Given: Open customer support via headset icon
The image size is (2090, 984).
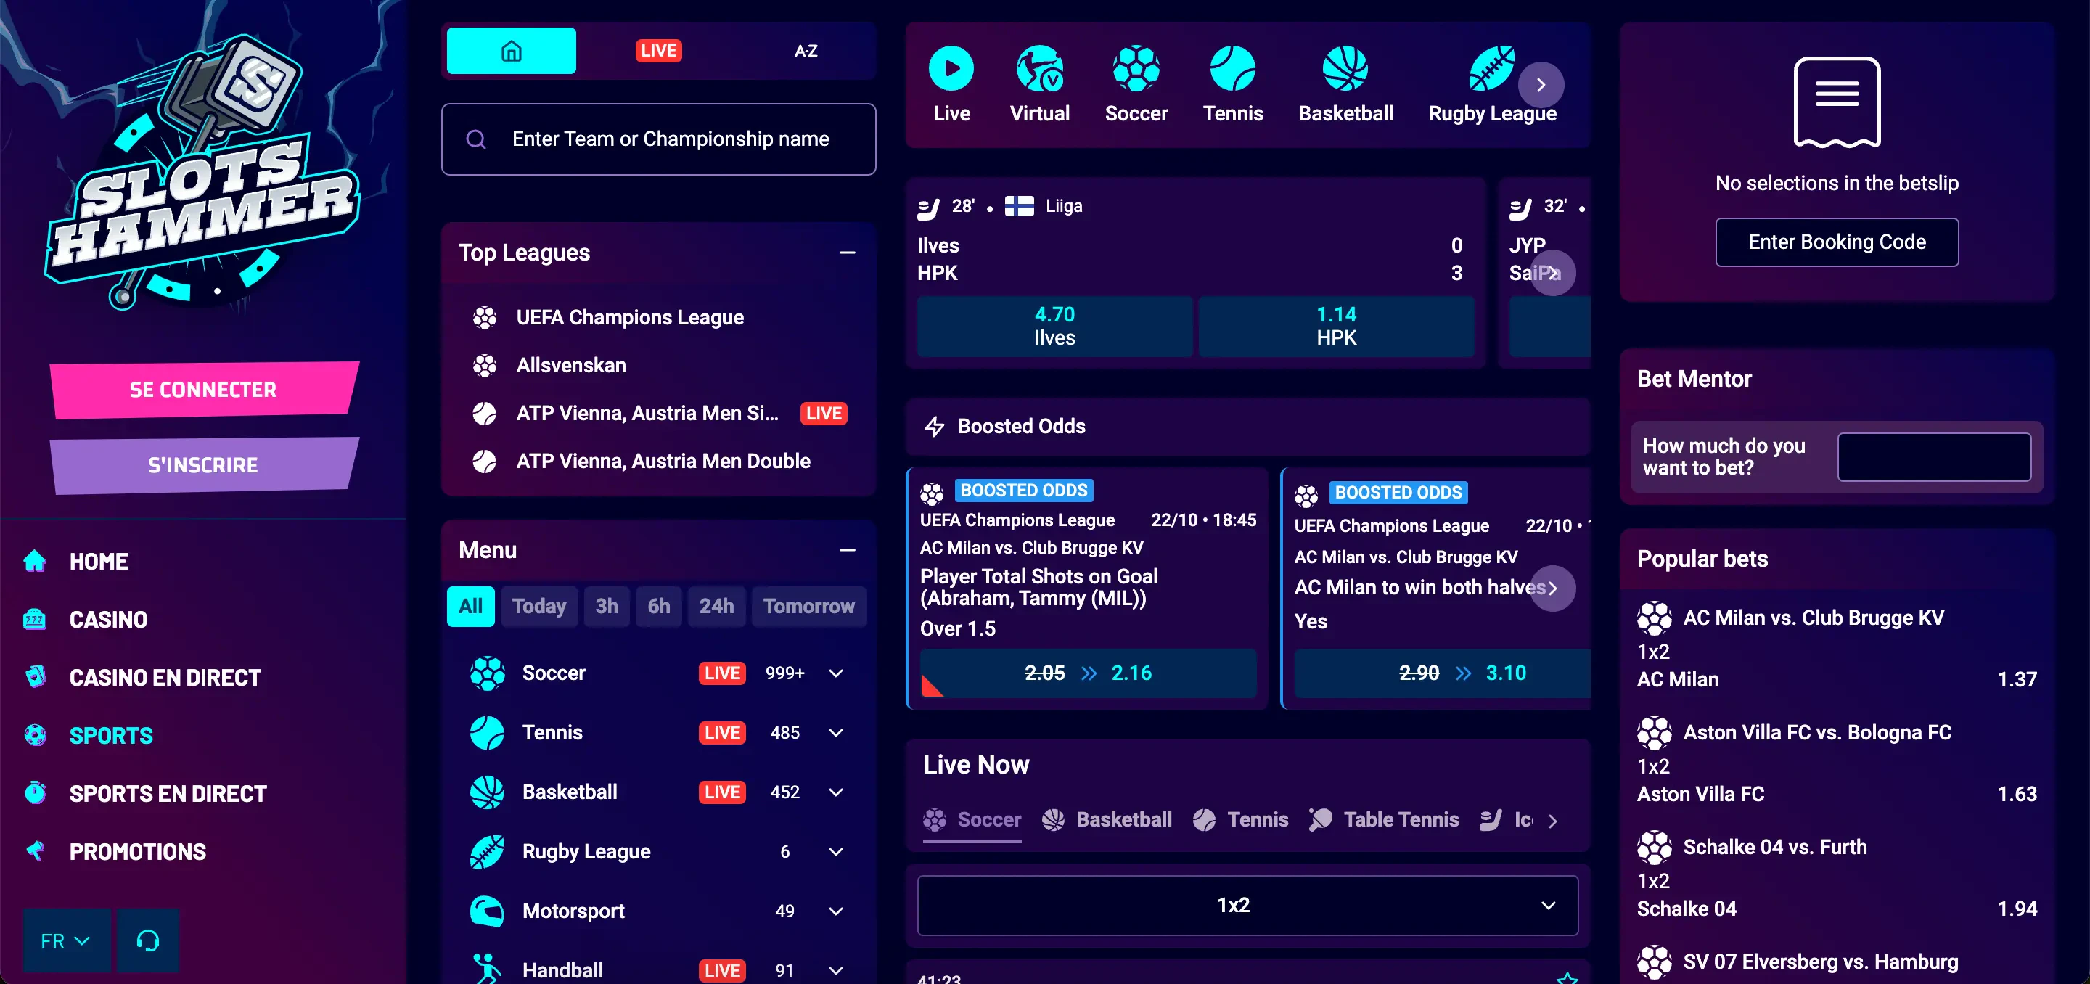Looking at the screenshot, I should (x=147, y=940).
